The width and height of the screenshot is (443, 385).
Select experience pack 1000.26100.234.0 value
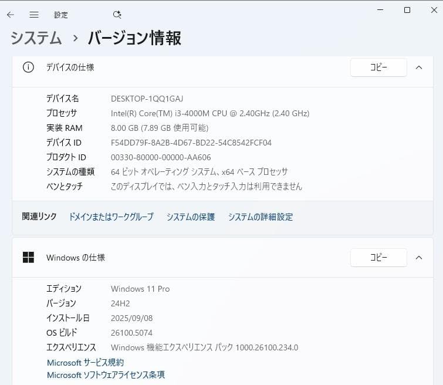(x=205, y=347)
